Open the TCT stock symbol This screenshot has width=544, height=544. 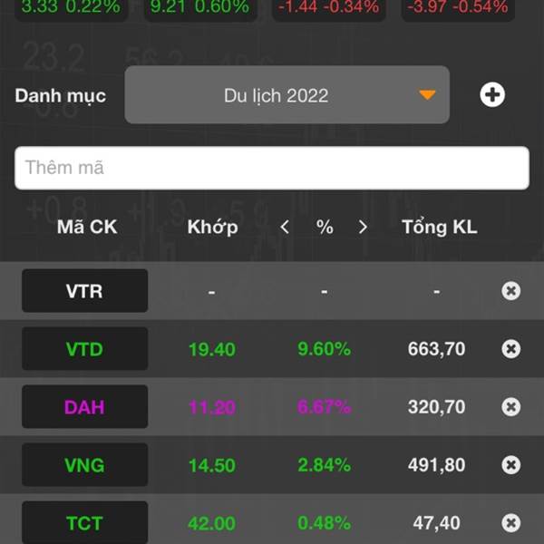(84, 523)
